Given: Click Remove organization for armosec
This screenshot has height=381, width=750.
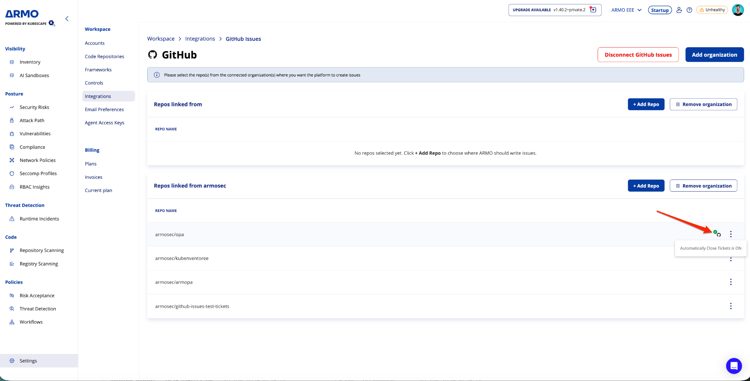Looking at the screenshot, I should click(x=703, y=186).
